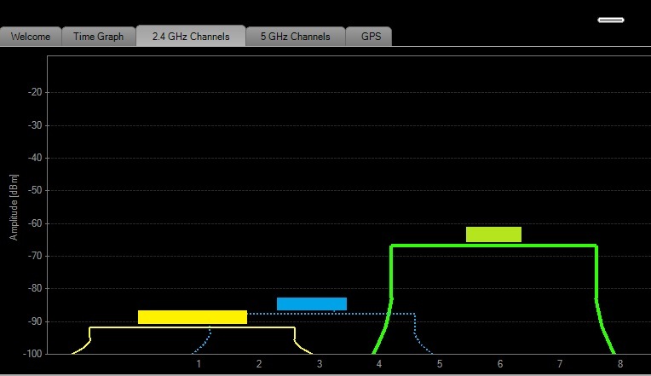Select the 2.4 GHz Channels tab
The image size is (651, 376).
click(191, 36)
